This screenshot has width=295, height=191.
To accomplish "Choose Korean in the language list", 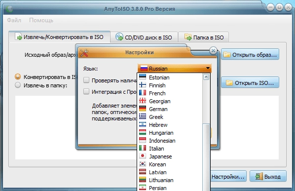I will click(x=170, y=164).
